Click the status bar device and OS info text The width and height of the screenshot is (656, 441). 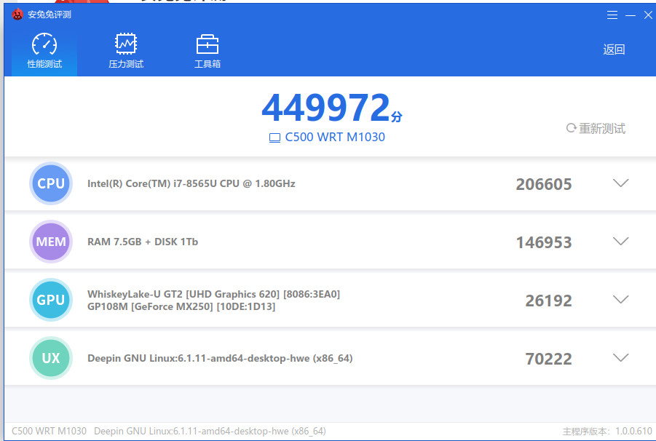click(x=169, y=431)
